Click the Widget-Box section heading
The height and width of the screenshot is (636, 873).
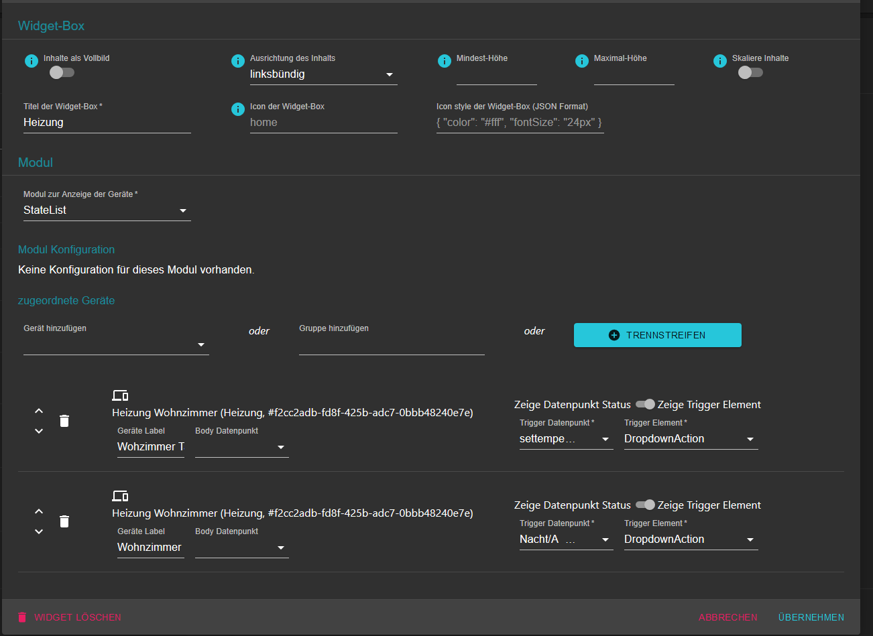pos(51,26)
